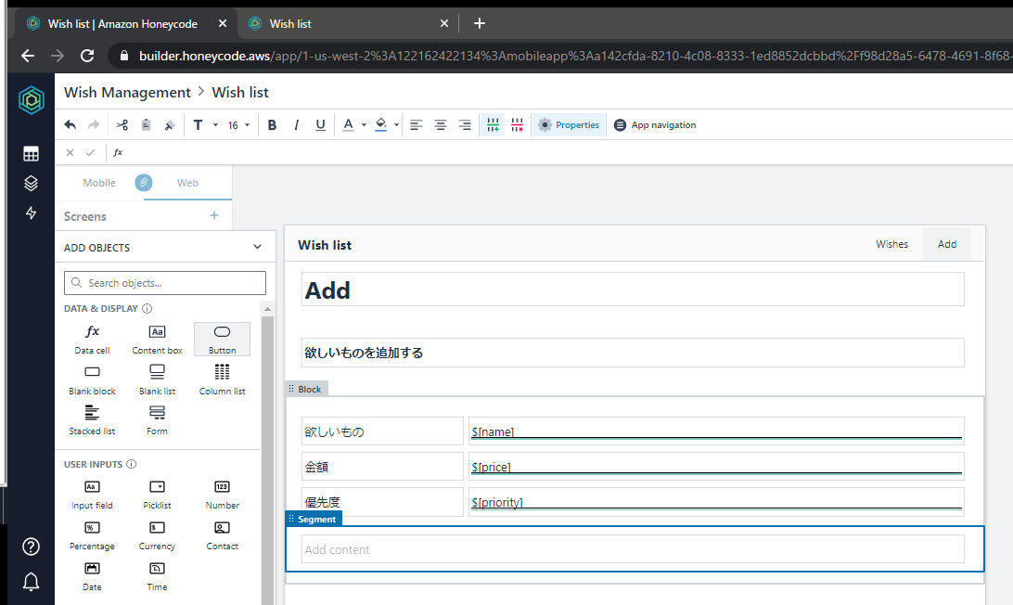1013x605 pixels.
Task: Cancel formula edit with X icon
Action: pyautogui.click(x=70, y=152)
